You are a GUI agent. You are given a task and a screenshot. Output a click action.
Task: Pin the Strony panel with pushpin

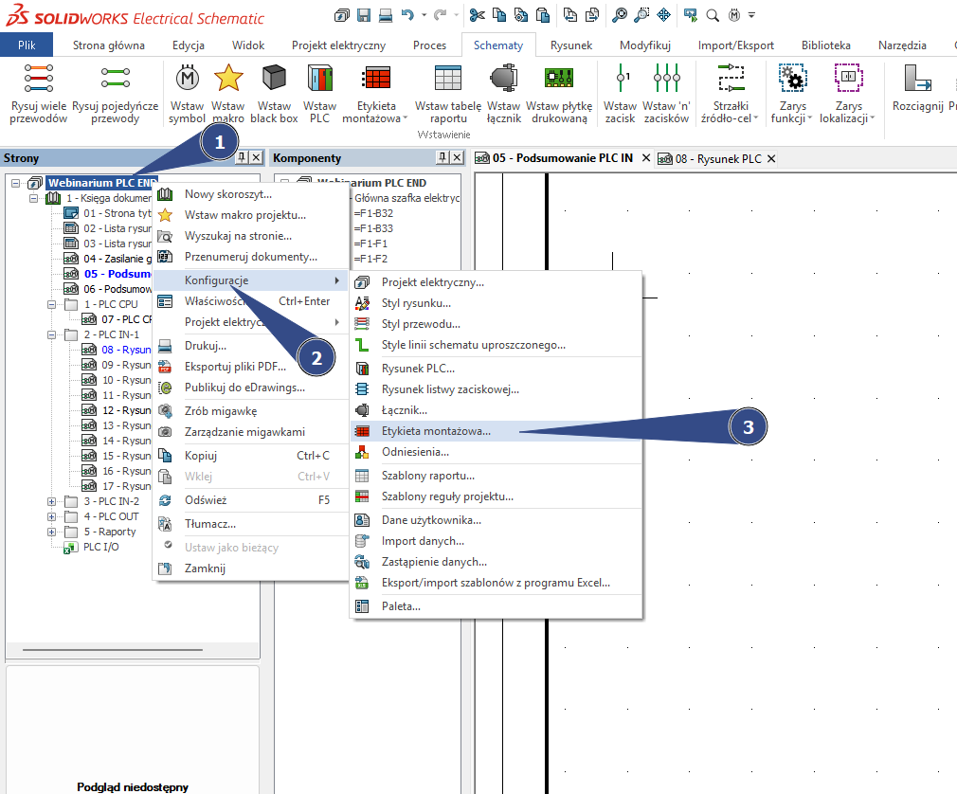coord(243,158)
